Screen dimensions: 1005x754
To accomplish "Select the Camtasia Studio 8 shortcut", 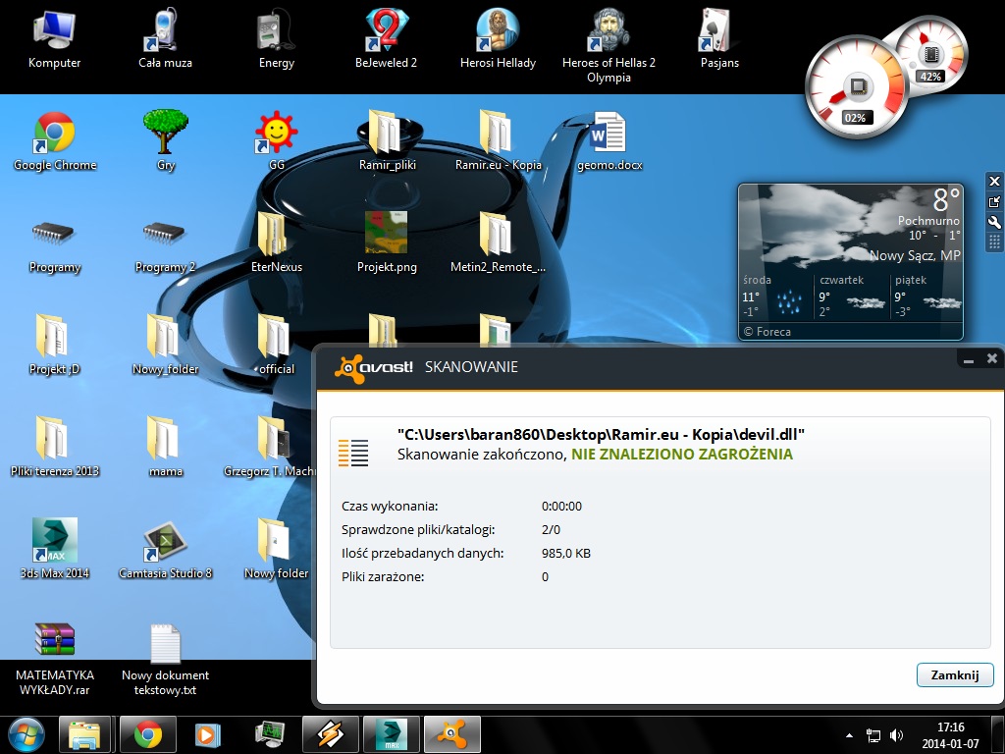I will 165,549.
